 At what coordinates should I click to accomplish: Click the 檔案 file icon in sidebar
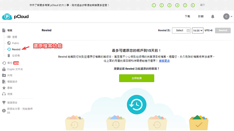[4, 30]
